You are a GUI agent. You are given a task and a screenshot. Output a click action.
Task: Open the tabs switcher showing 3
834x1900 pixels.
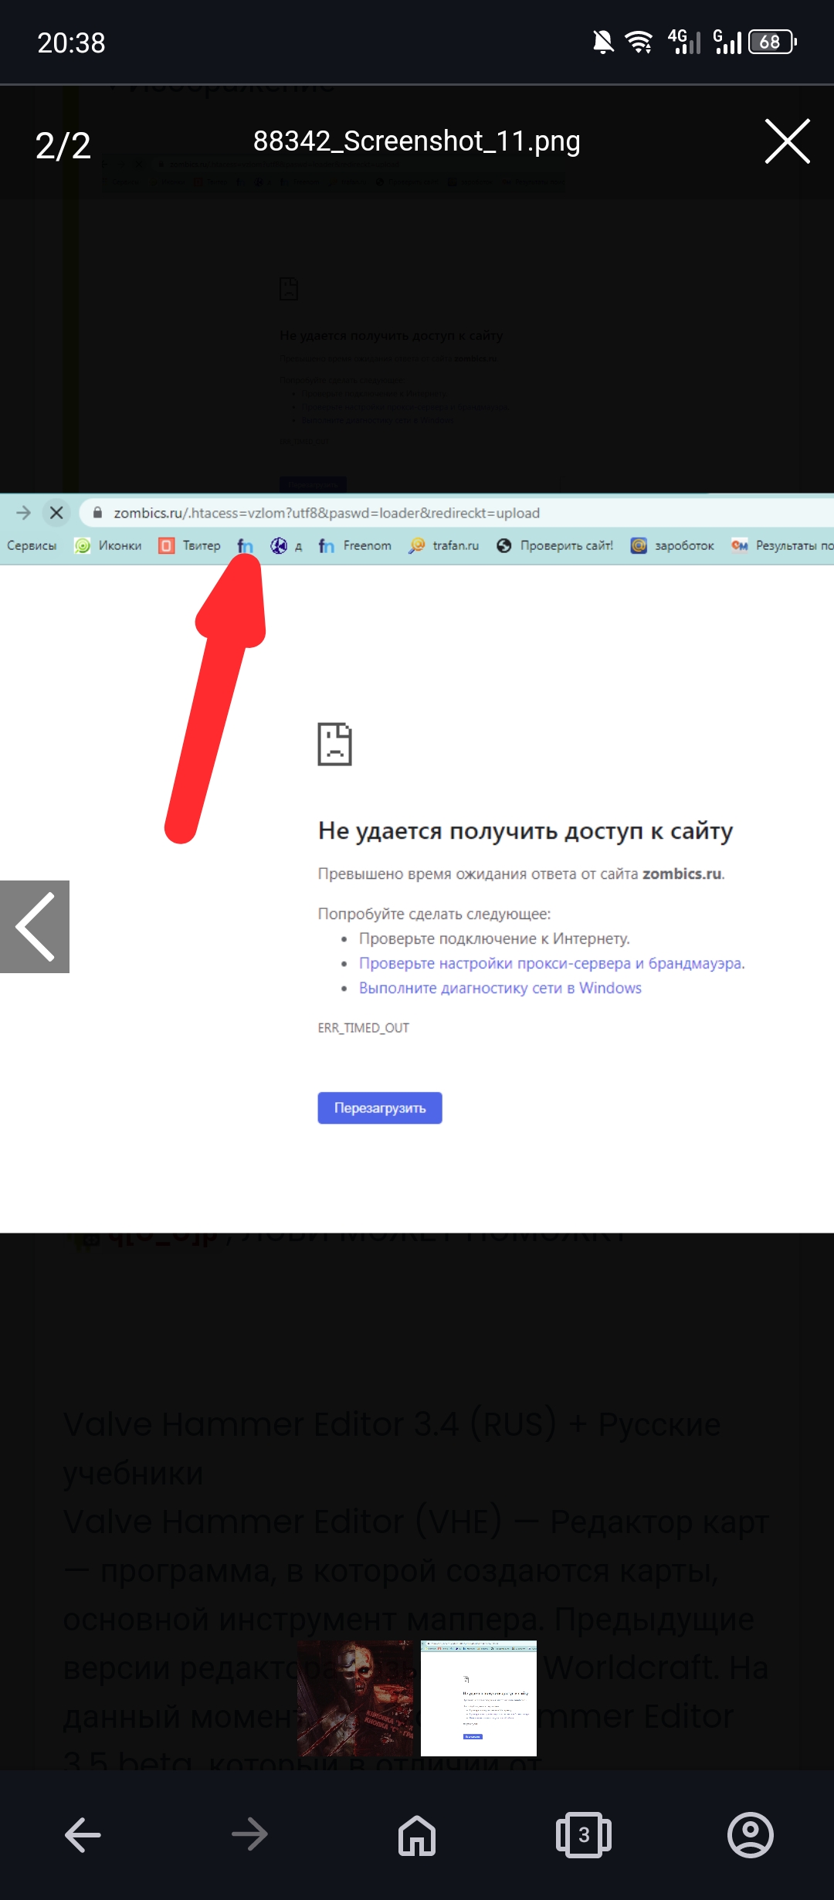click(584, 1834)
